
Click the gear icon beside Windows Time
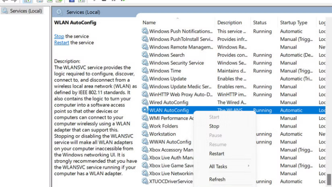pos(145,70)
